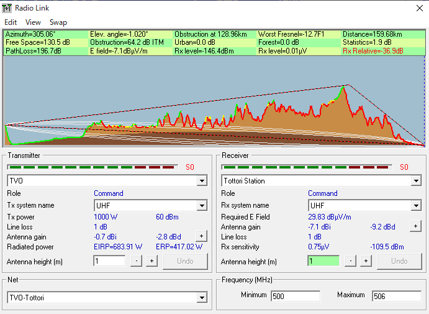
Task: Decrease transmitter antenna height with minus
Action: tap(136, 261)
